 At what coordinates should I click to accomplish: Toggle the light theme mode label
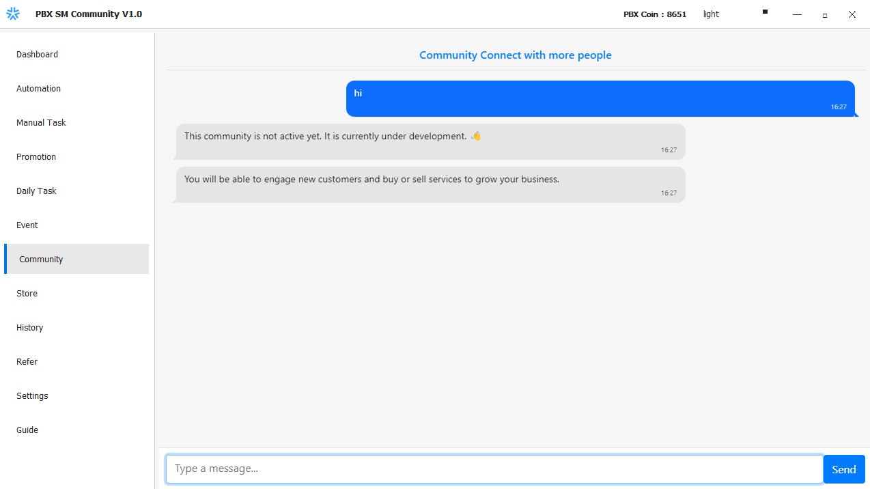point(711,14)
